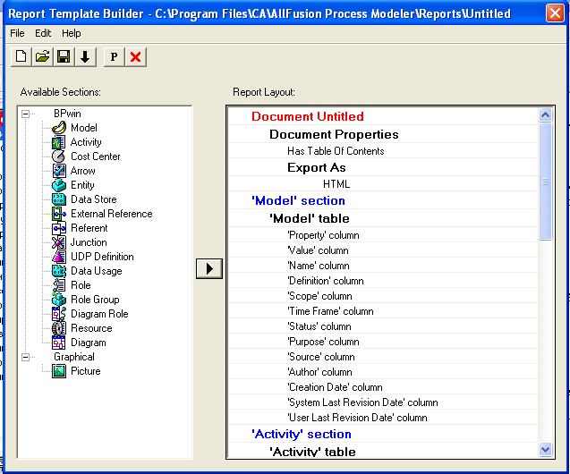570x474 pixels.
Task: Open the Edit menu
Action: (x=43, y=33)
